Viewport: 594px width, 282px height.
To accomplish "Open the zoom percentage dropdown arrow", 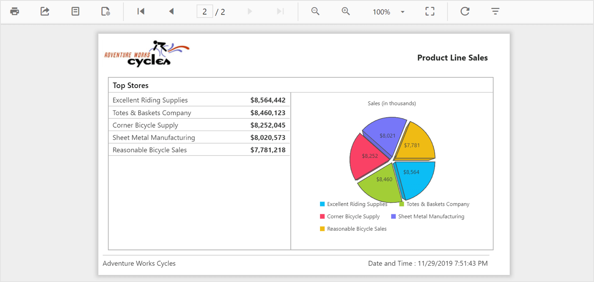I will click(x=403, y=12).
